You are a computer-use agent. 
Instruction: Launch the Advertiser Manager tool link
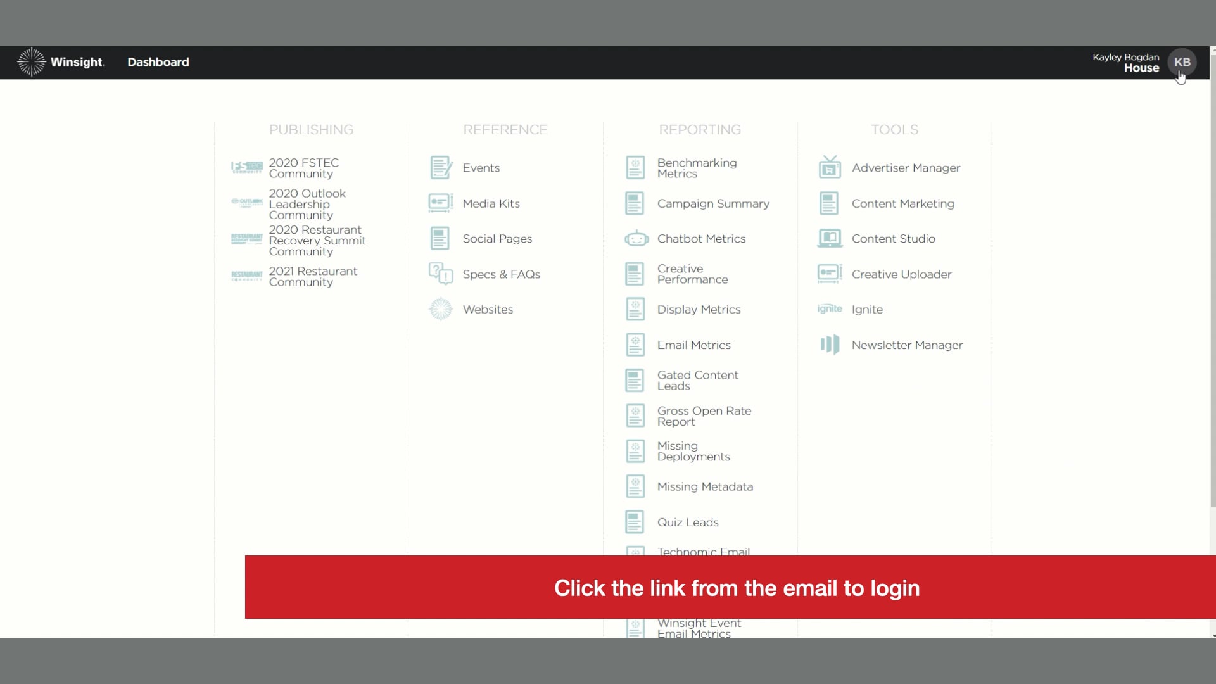906,168
